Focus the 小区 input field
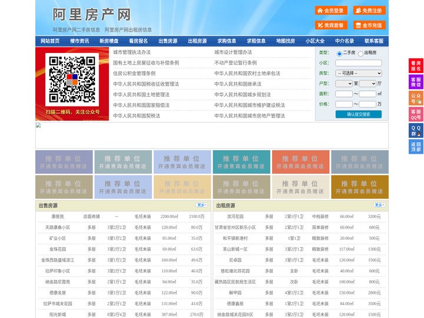The height and width of the screenshot is (318, 424). 359,63
